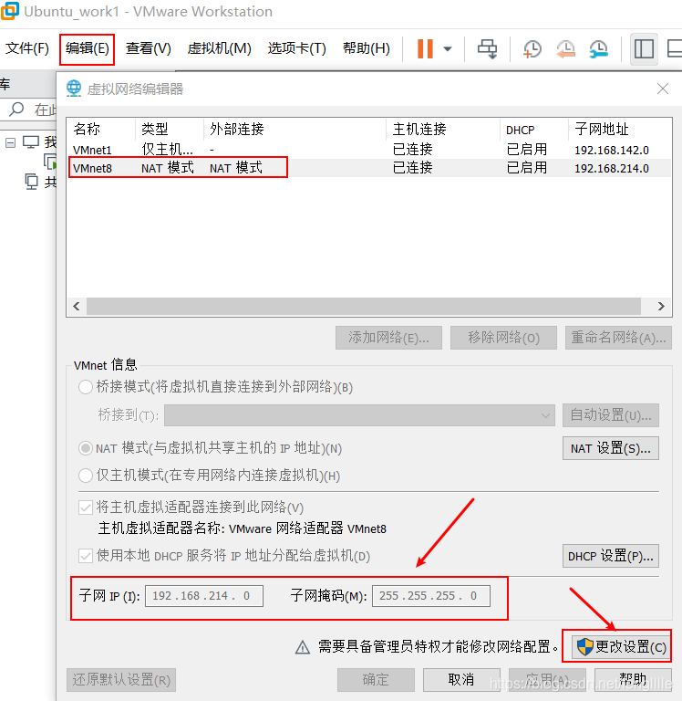This screenshot has height=701, width=682.
Task: Select the 桥接模式 radio button
Action: coord(86,387)
